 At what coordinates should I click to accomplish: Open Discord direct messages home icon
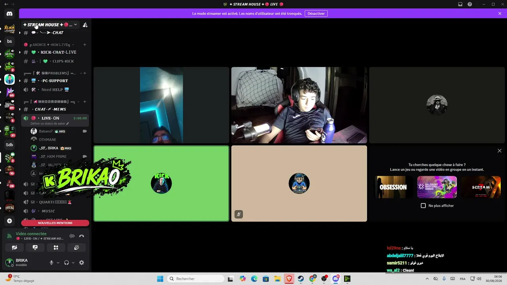click(x=10, y=14)
